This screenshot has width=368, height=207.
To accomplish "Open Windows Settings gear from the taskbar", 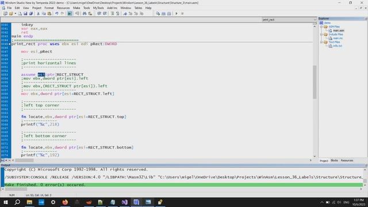I will pyautogui.click(x=53, y=202).
